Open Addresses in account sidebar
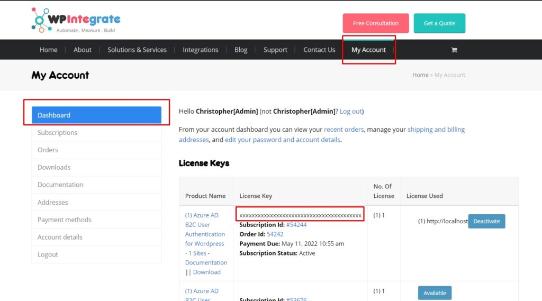The width and height of the screenshot is (542, 301). tap(96, 202)
